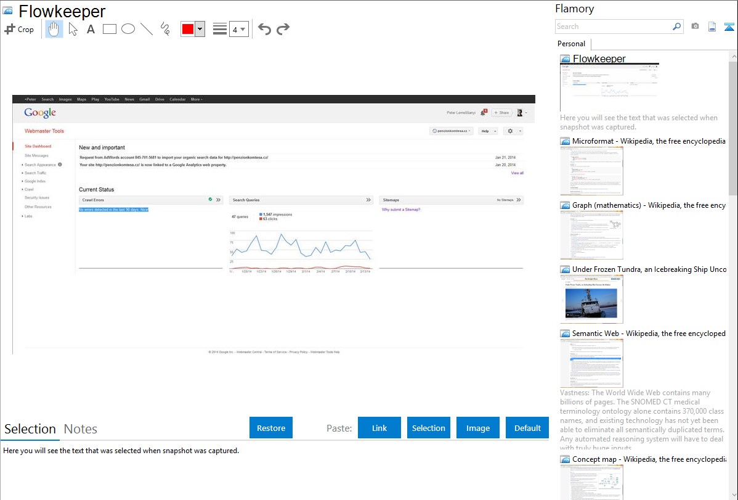Screen dimensions: 738x500
Task: Redo the last undone action
Action: (x=283, y=29)
